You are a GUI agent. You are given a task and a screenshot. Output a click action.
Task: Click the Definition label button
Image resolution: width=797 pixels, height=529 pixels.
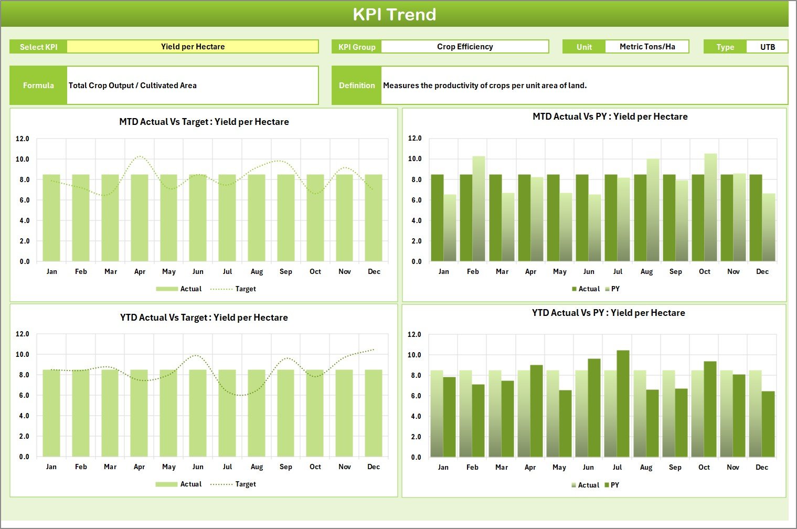pos(356,85)
